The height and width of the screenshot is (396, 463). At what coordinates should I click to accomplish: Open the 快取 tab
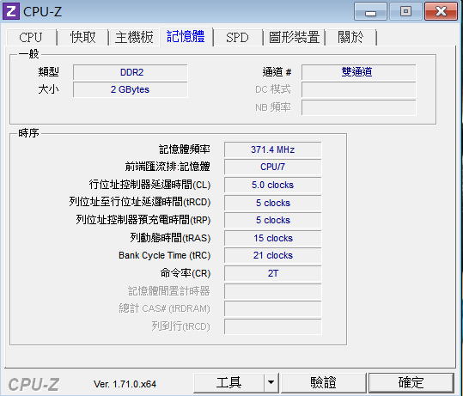point(83,38)
